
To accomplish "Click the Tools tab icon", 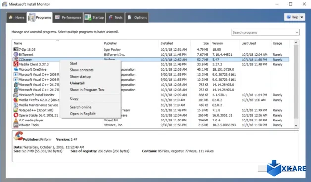I will point(110,17).
